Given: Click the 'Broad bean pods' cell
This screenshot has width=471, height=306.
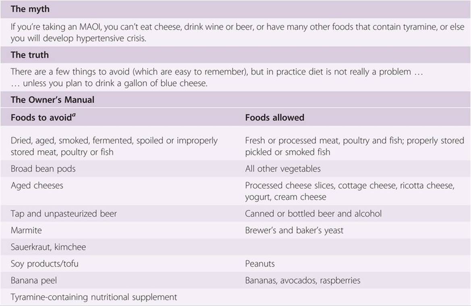Looking at the screenshot, I should pyautogui.click(x=43, y=169).
